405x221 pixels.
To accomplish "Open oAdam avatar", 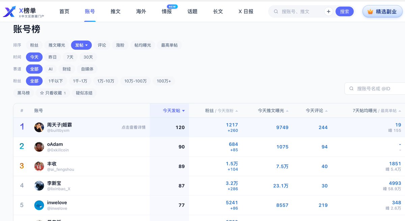I will [39, 147].
